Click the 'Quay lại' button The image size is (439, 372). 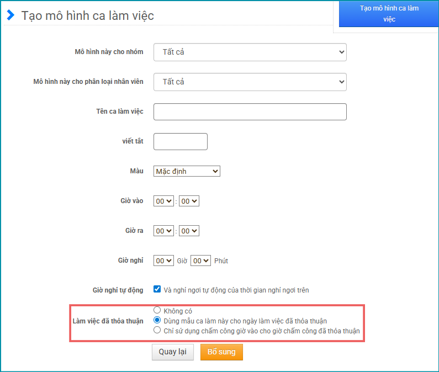[x=172, y=352]
